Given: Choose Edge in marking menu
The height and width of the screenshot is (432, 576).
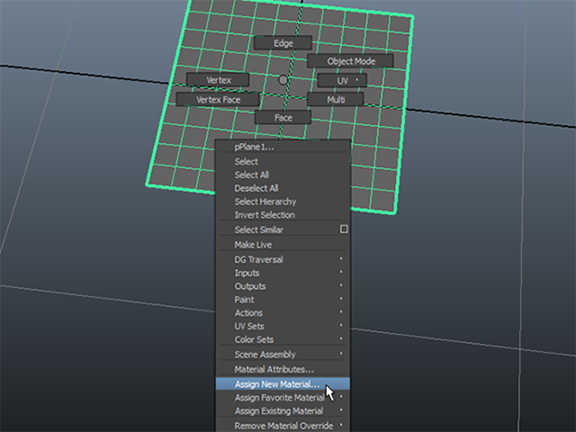Looking at the screenshot, I should [283, 43].
